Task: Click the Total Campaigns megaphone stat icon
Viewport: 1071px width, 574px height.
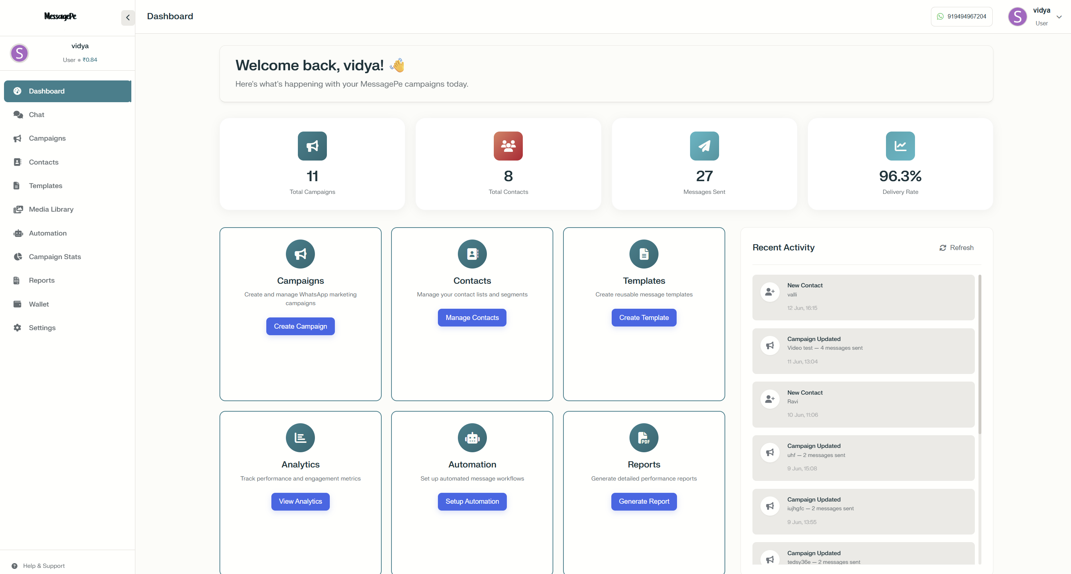Action: (x=312, y=146)
